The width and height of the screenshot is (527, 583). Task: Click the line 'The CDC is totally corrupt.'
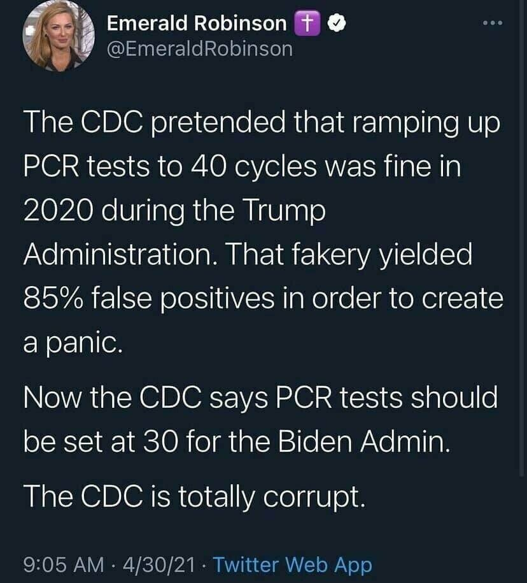click(194, 497)
